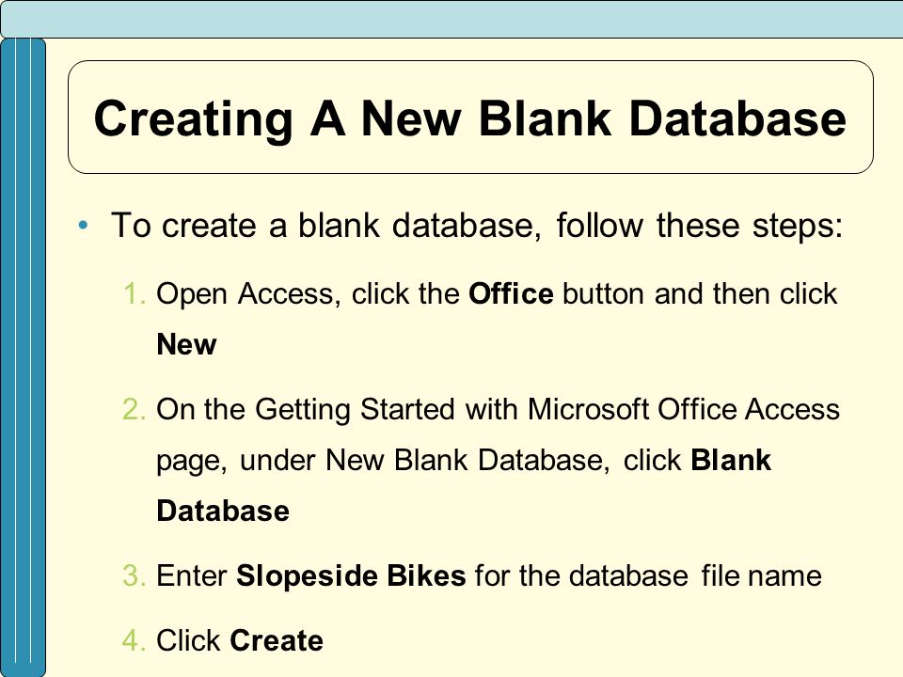
Task: Click the step number 4 marker
Action: tap(135, 640)
